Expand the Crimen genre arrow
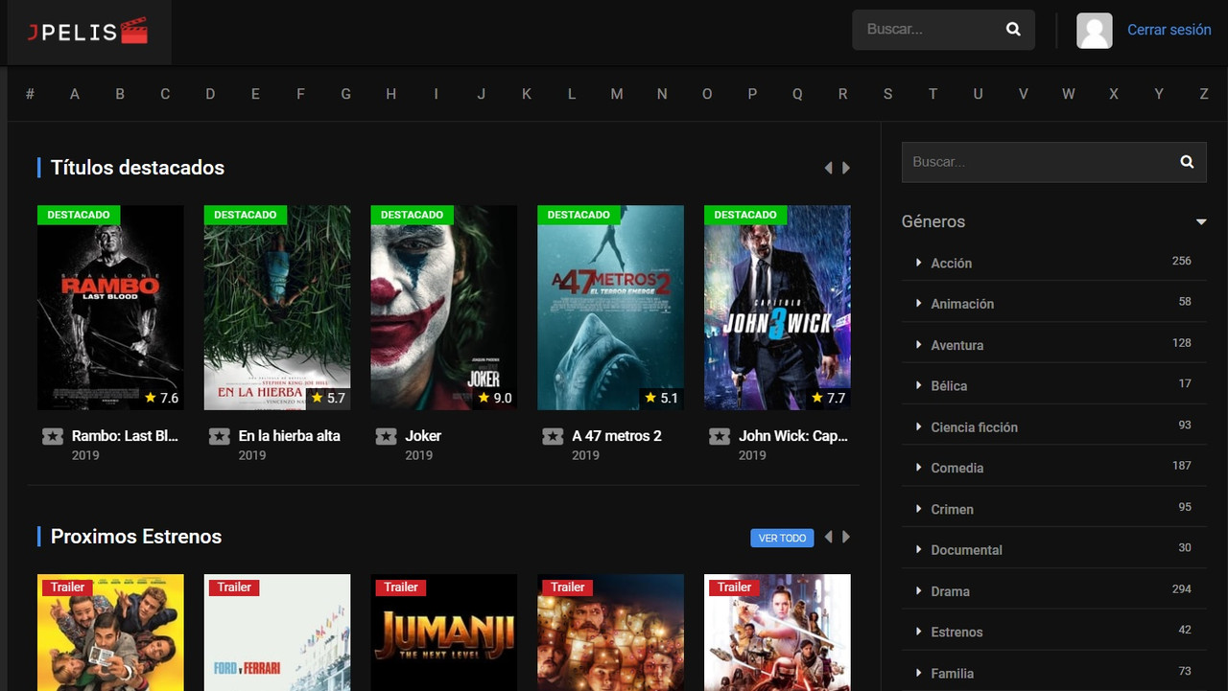The height and width of the screenshot is (691, 1228). (x=918, y=509)
